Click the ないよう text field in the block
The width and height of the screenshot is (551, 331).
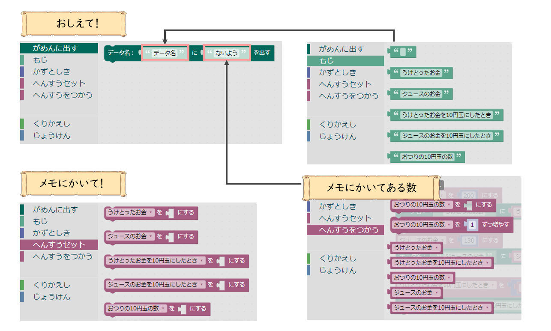[227, 53]
